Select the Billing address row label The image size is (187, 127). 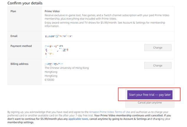click(20, 64)
